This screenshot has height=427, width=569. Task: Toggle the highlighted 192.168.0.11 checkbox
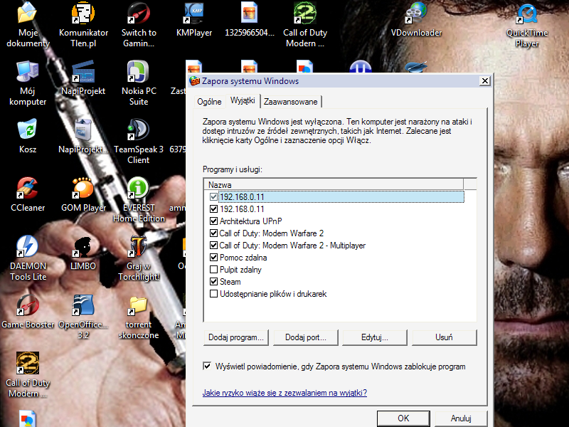pos(214,197)
